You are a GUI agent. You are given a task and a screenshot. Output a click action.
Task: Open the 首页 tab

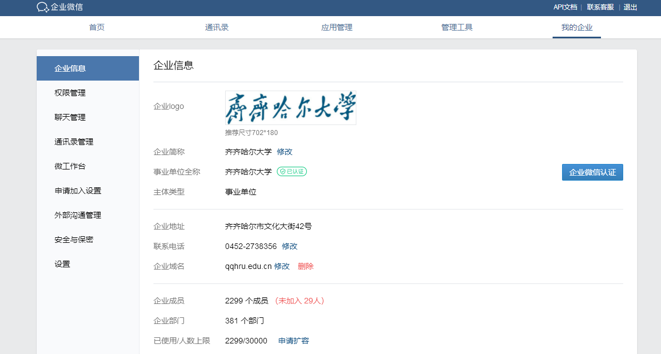pos(97,27)
